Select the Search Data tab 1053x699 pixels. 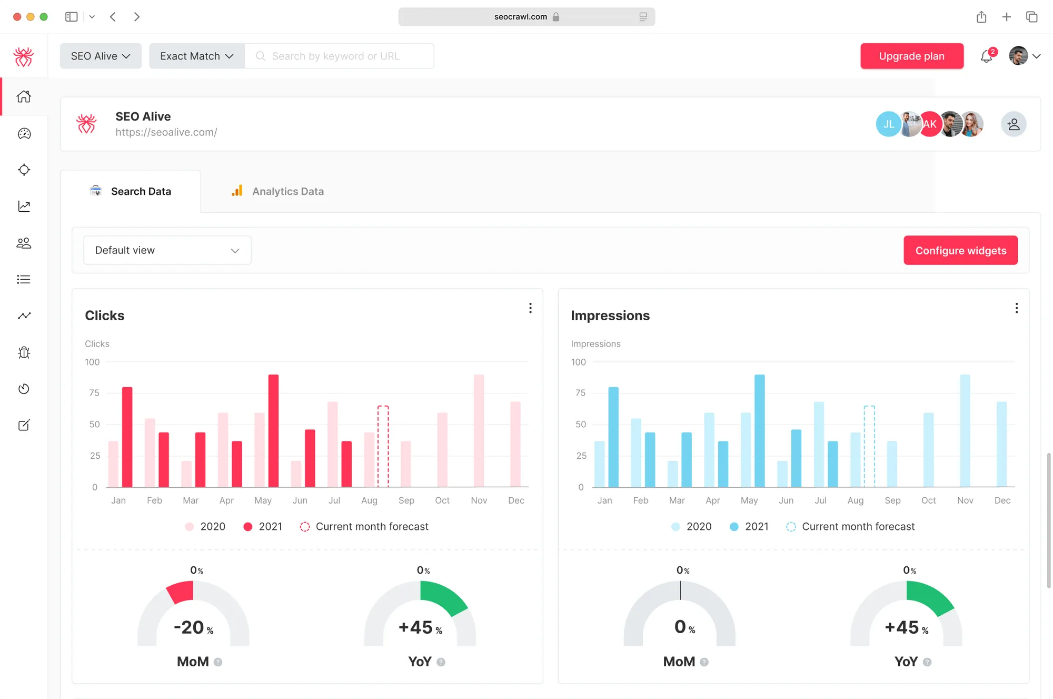click(131, 191)
